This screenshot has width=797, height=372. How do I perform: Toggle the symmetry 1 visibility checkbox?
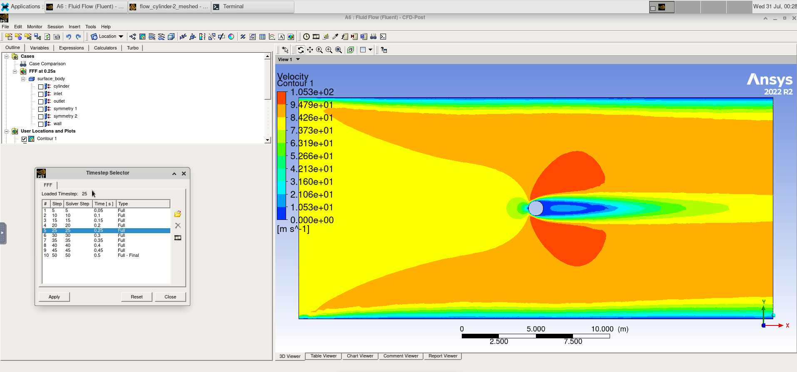pos(41,109)
